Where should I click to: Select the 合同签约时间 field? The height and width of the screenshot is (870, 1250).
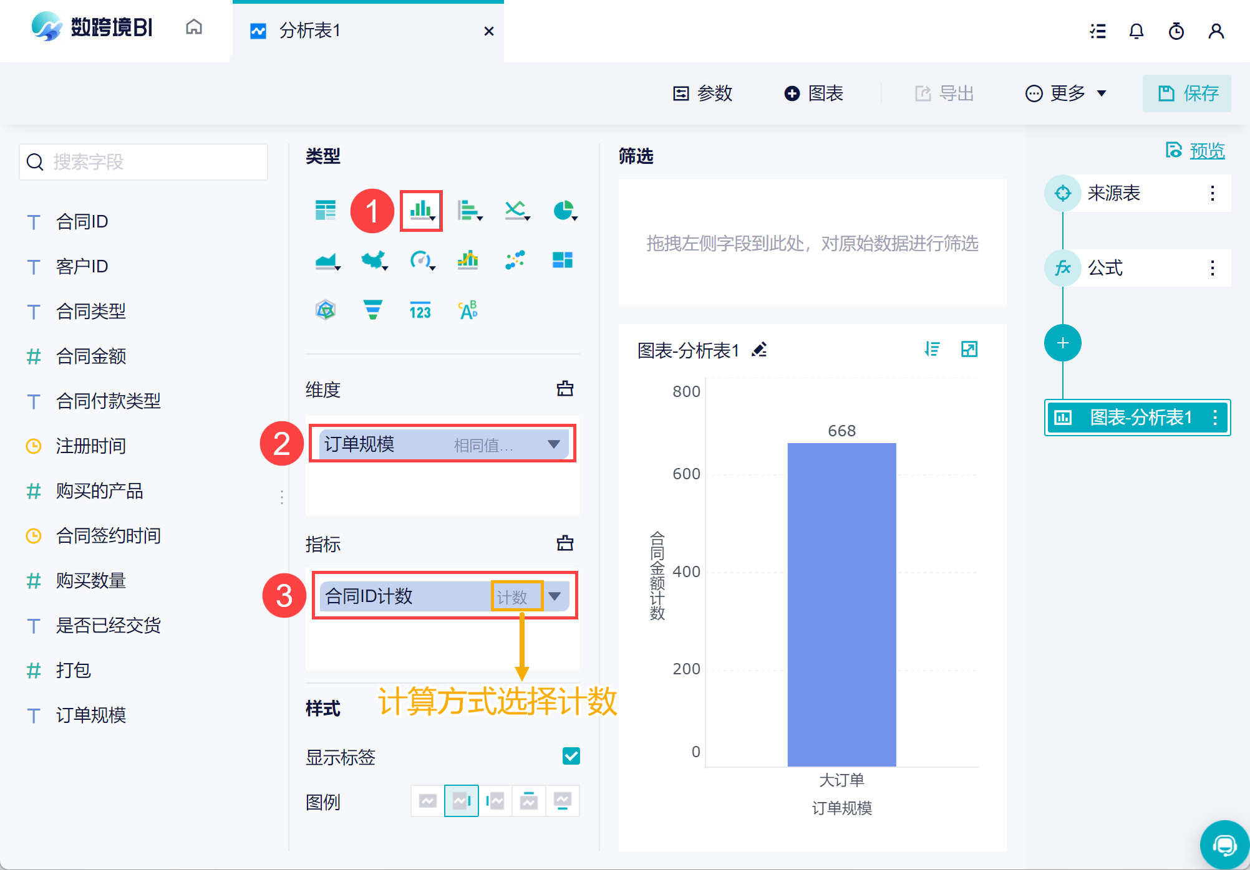[x=109, y=535]
